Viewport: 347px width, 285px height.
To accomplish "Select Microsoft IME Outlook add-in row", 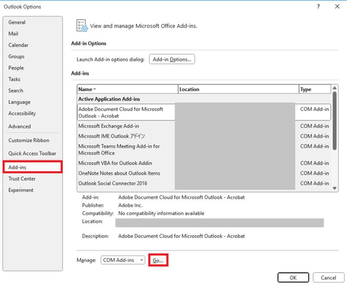I will (204, 136).
